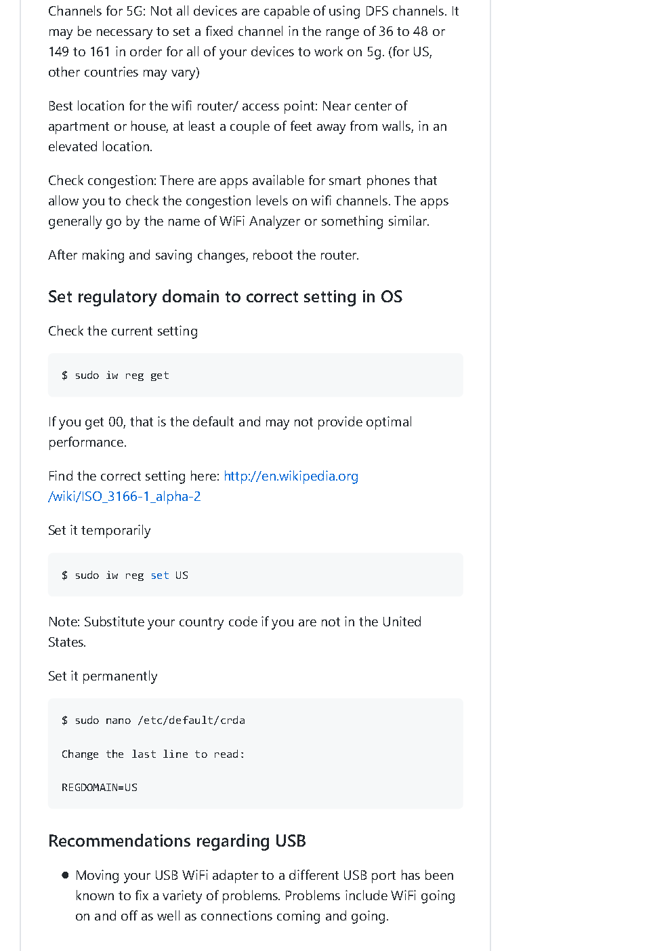
Task: Click the "Check congestion" paragraph
Action: 248,201
